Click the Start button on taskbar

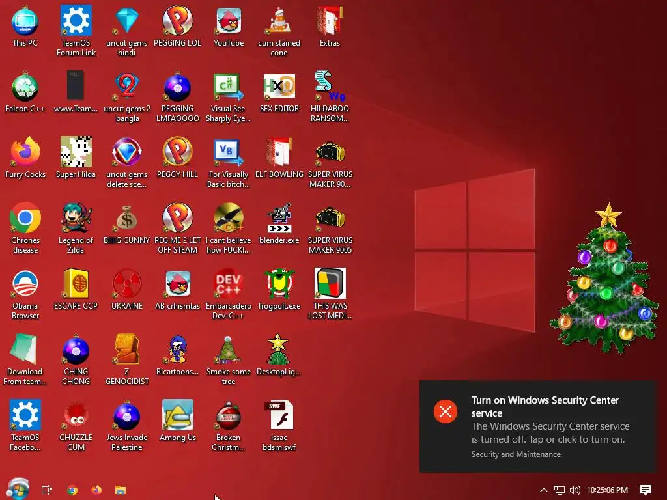coord(18,489)
